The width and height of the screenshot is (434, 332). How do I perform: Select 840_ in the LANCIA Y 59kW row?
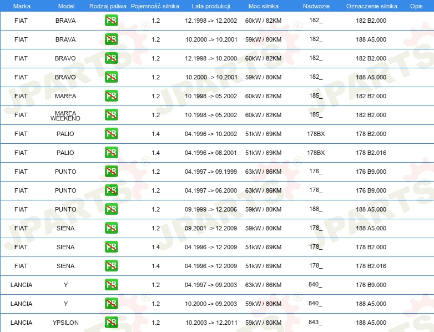tap(315, 304)
